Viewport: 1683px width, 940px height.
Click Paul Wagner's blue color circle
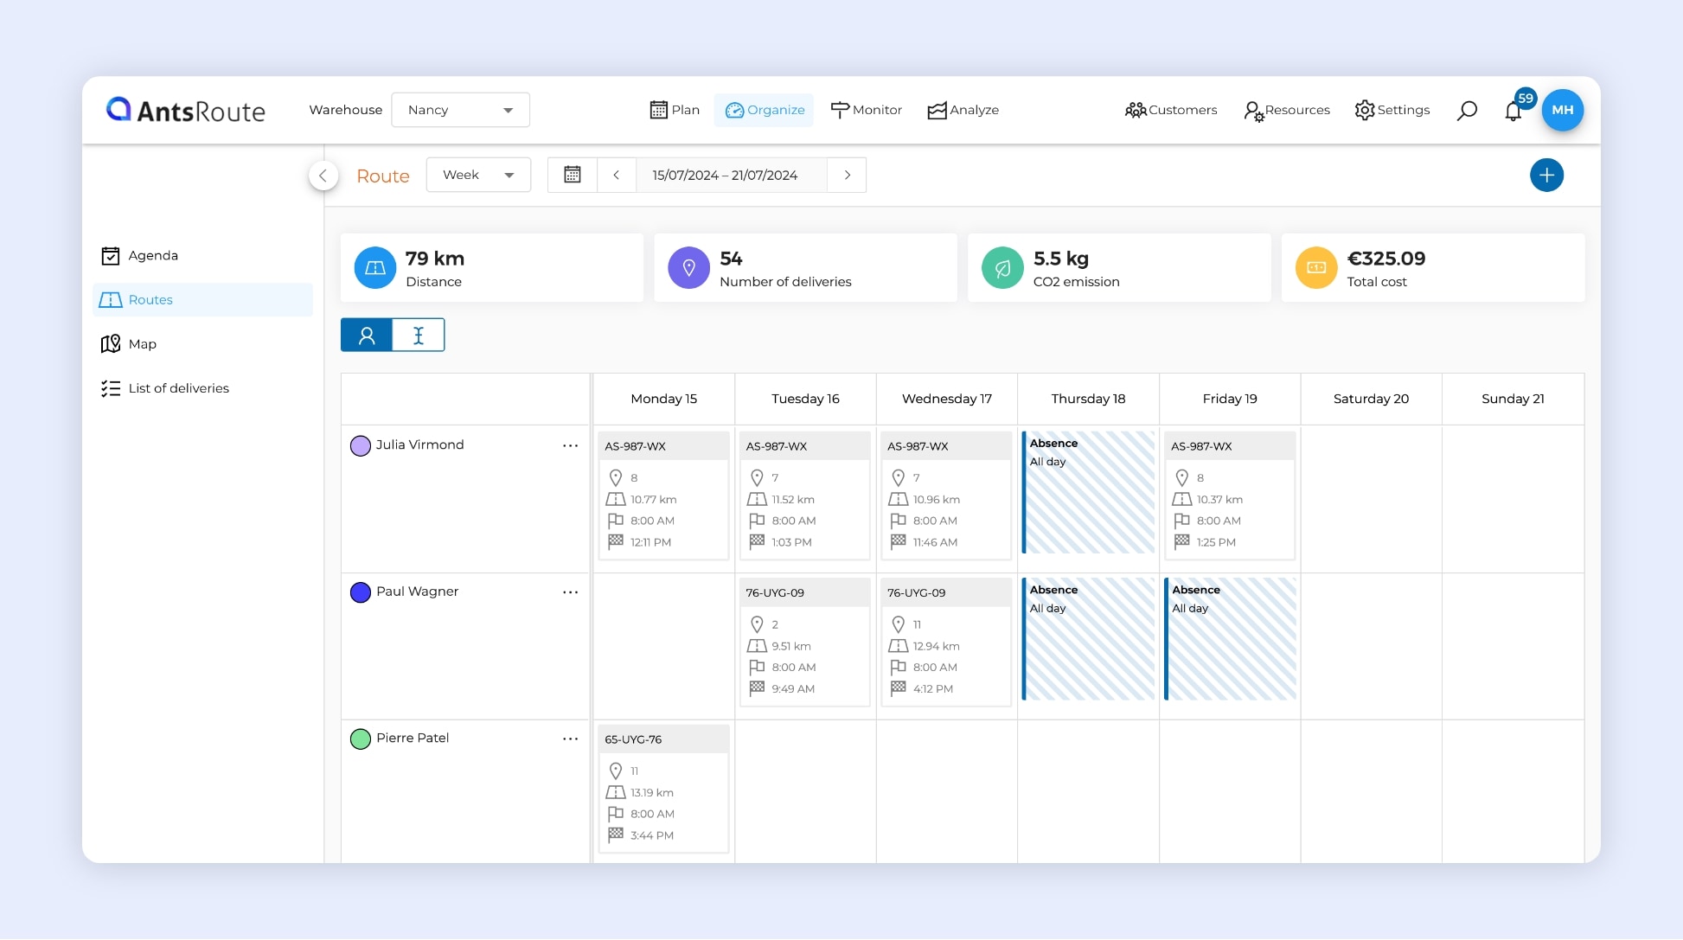click(x=361, y=592)
